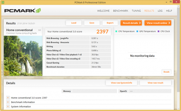Expand the Benchmark information row
Image resolution: width=181 pixels, height=111 pixels.
point(8,102)
